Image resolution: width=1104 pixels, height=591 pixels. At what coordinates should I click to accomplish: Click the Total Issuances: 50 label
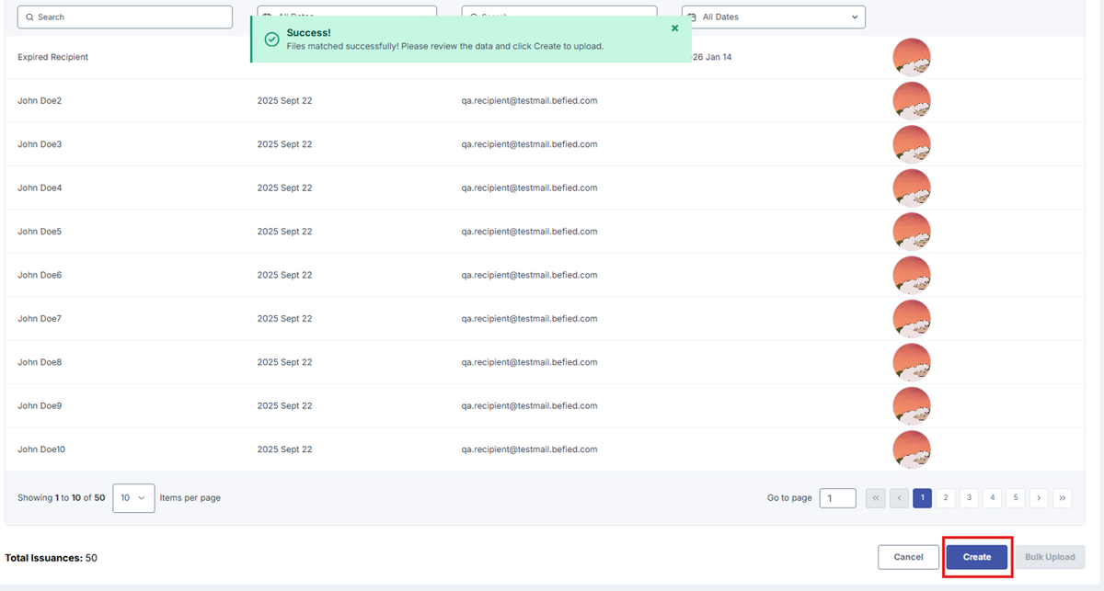[x=52, y=558]
